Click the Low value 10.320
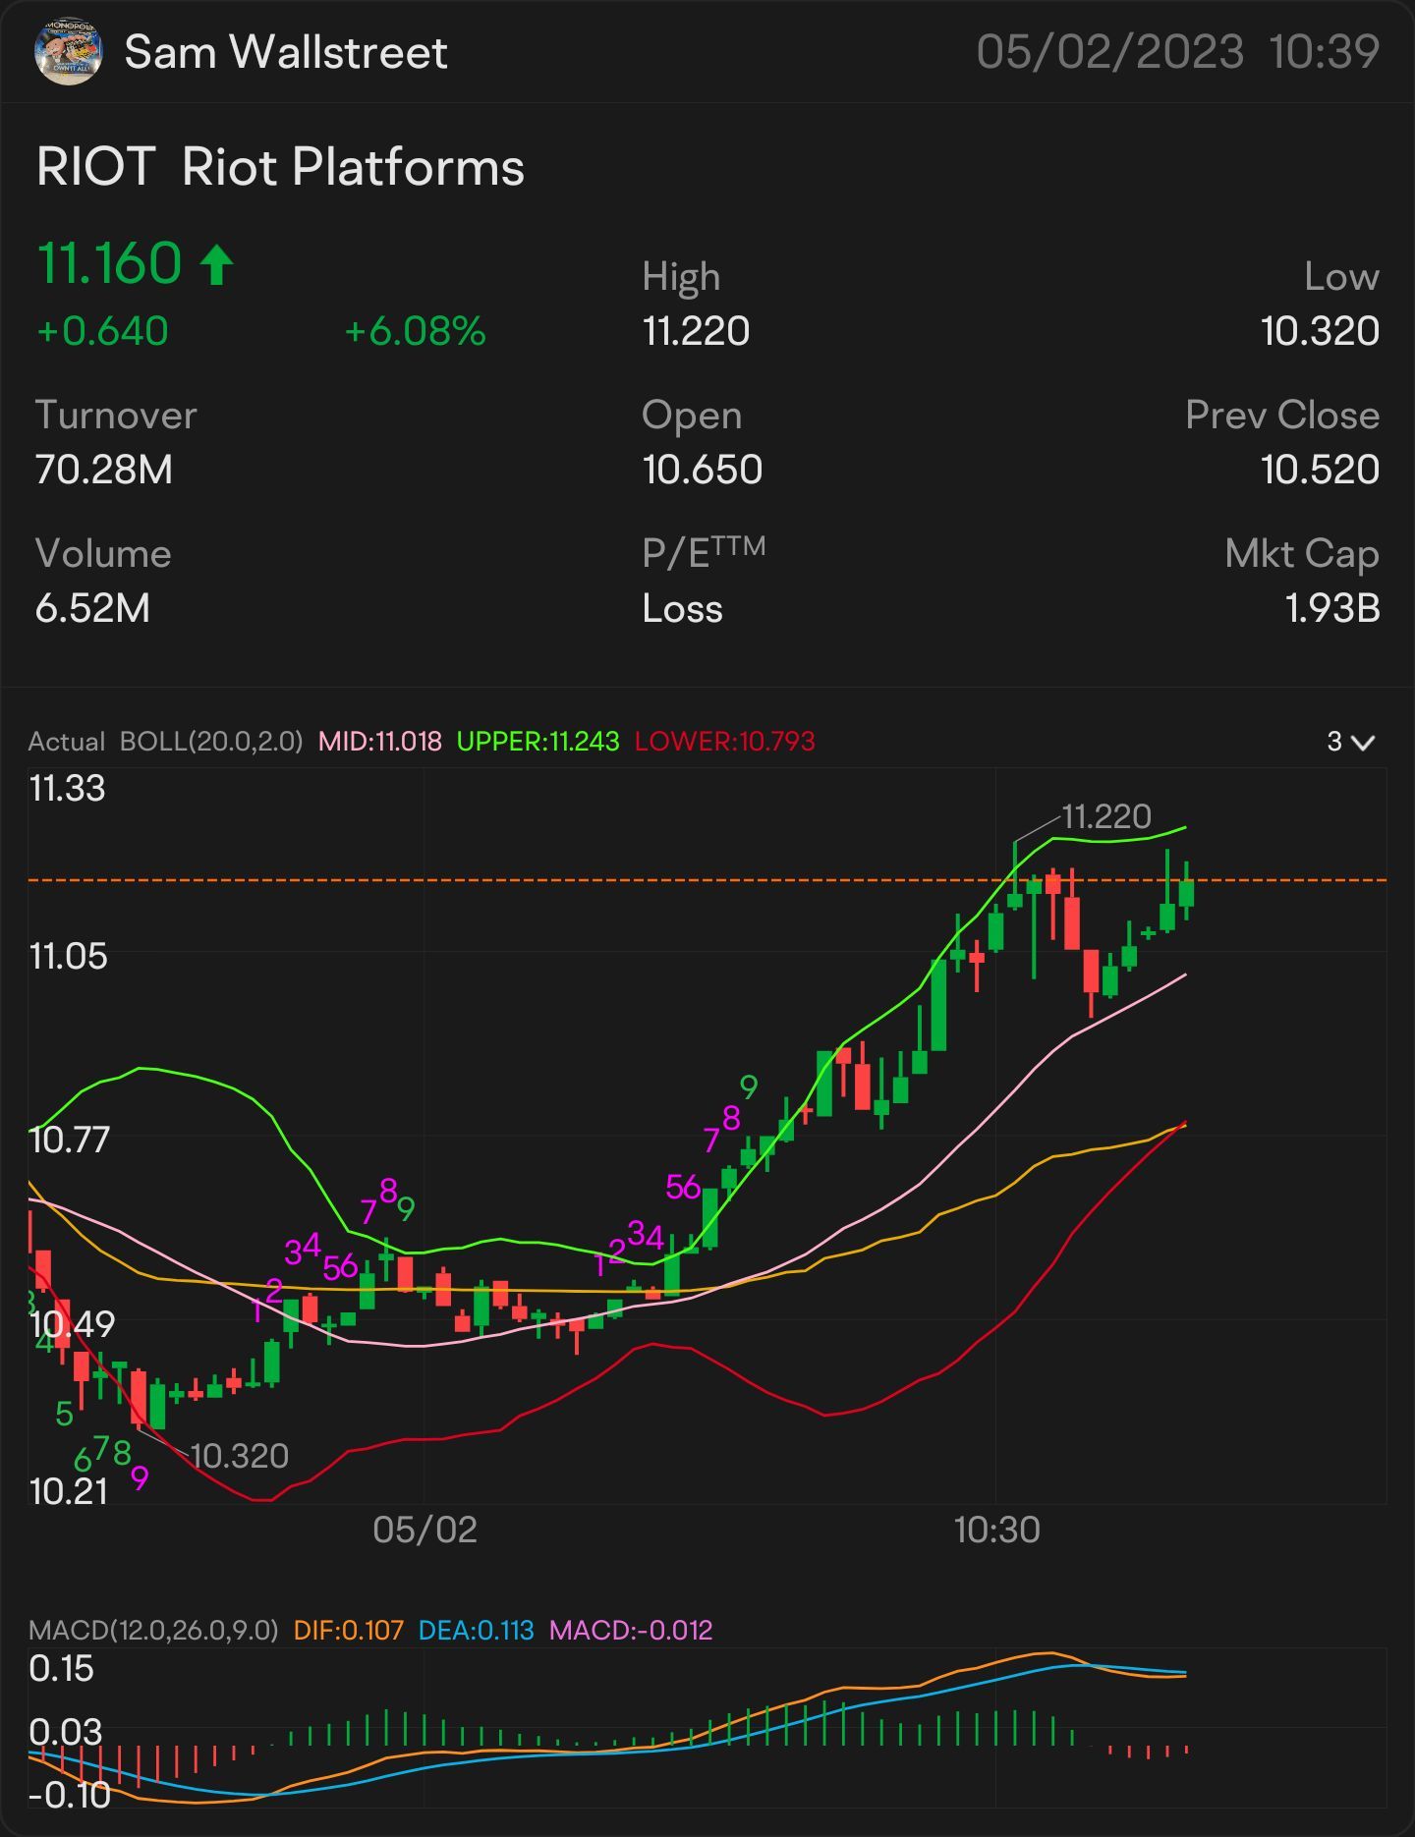1415x1837 pixels. pos(1320,331)
